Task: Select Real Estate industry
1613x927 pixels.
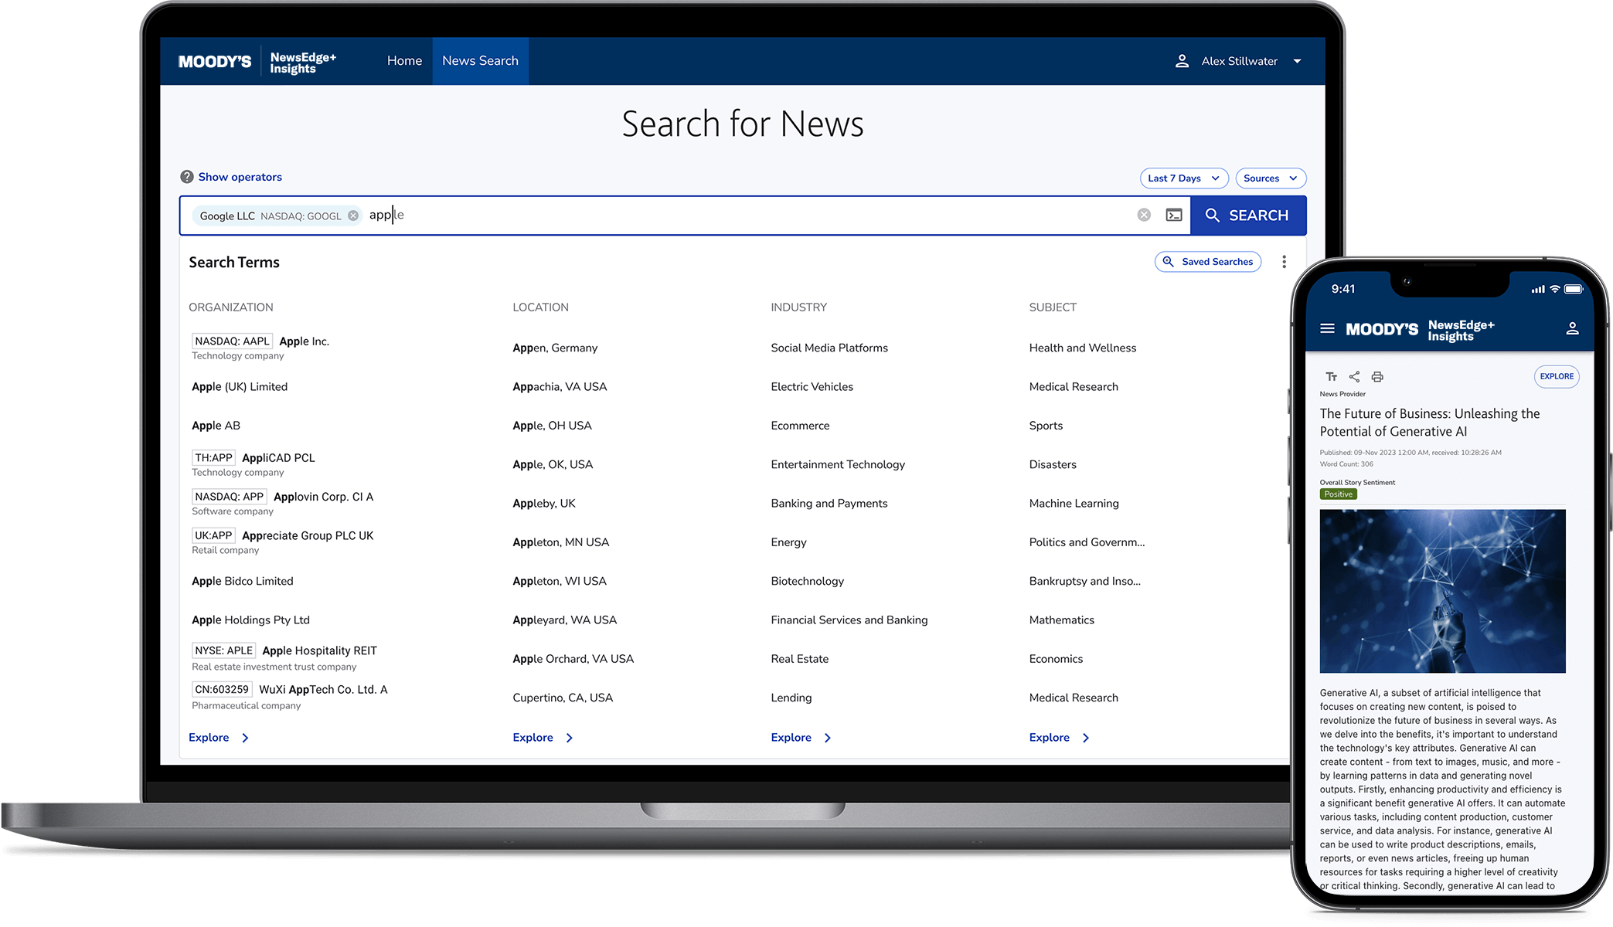Action: pyautogui.click(x=799, y=659)
